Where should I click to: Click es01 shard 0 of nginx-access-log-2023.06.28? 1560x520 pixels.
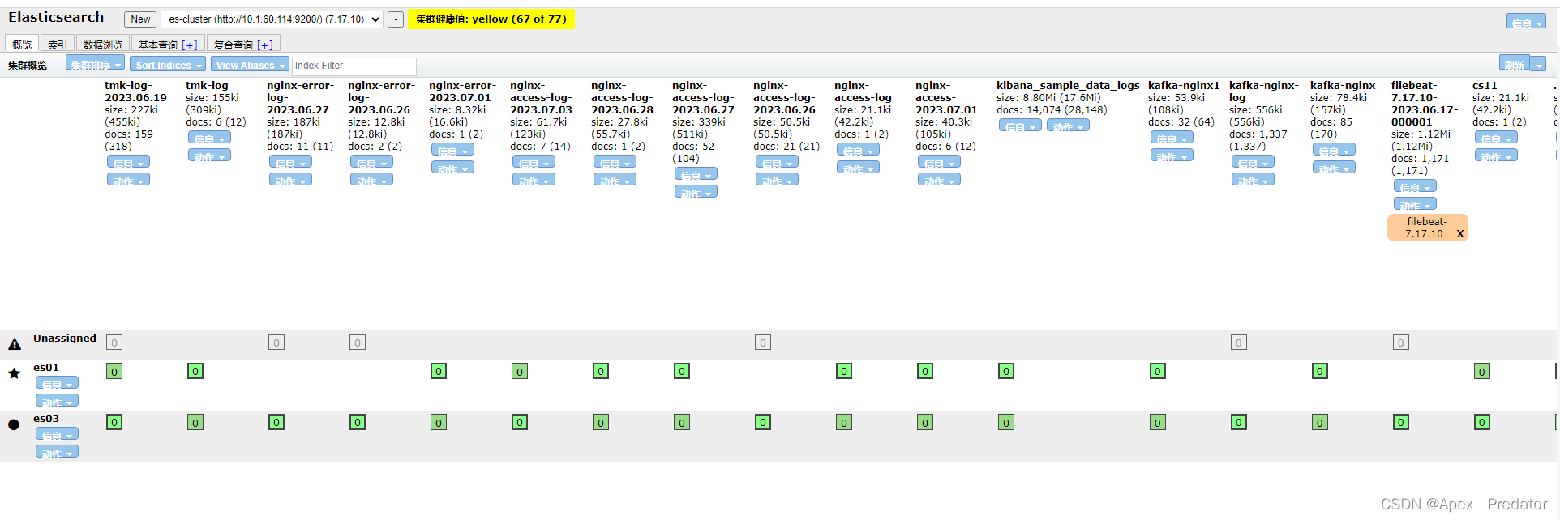click(601, 371)
